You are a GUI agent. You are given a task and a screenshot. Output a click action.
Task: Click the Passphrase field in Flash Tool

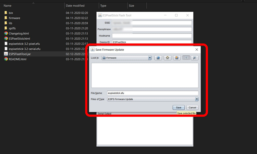click(x=152, y=29)
